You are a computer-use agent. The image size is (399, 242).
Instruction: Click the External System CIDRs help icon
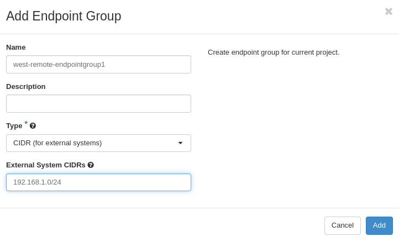[x=91, y=165]
